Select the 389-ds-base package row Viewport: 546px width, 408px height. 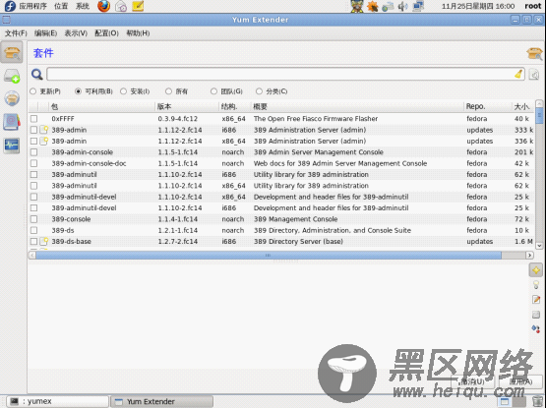tap(281, 241)
